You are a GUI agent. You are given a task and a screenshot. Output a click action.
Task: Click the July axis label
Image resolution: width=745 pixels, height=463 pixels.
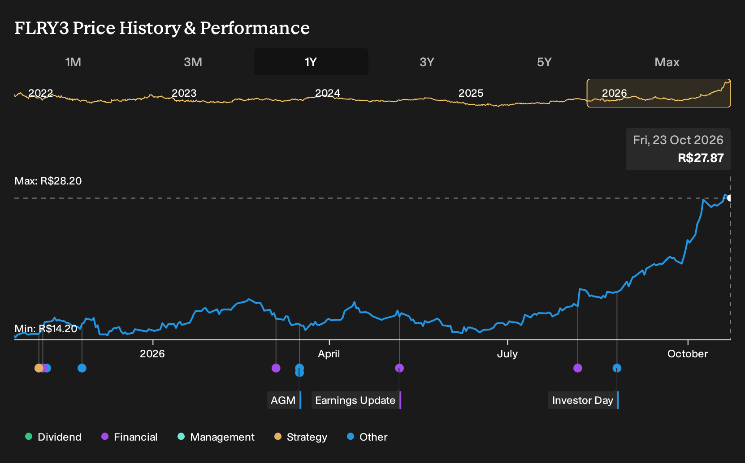pos(507,354)
